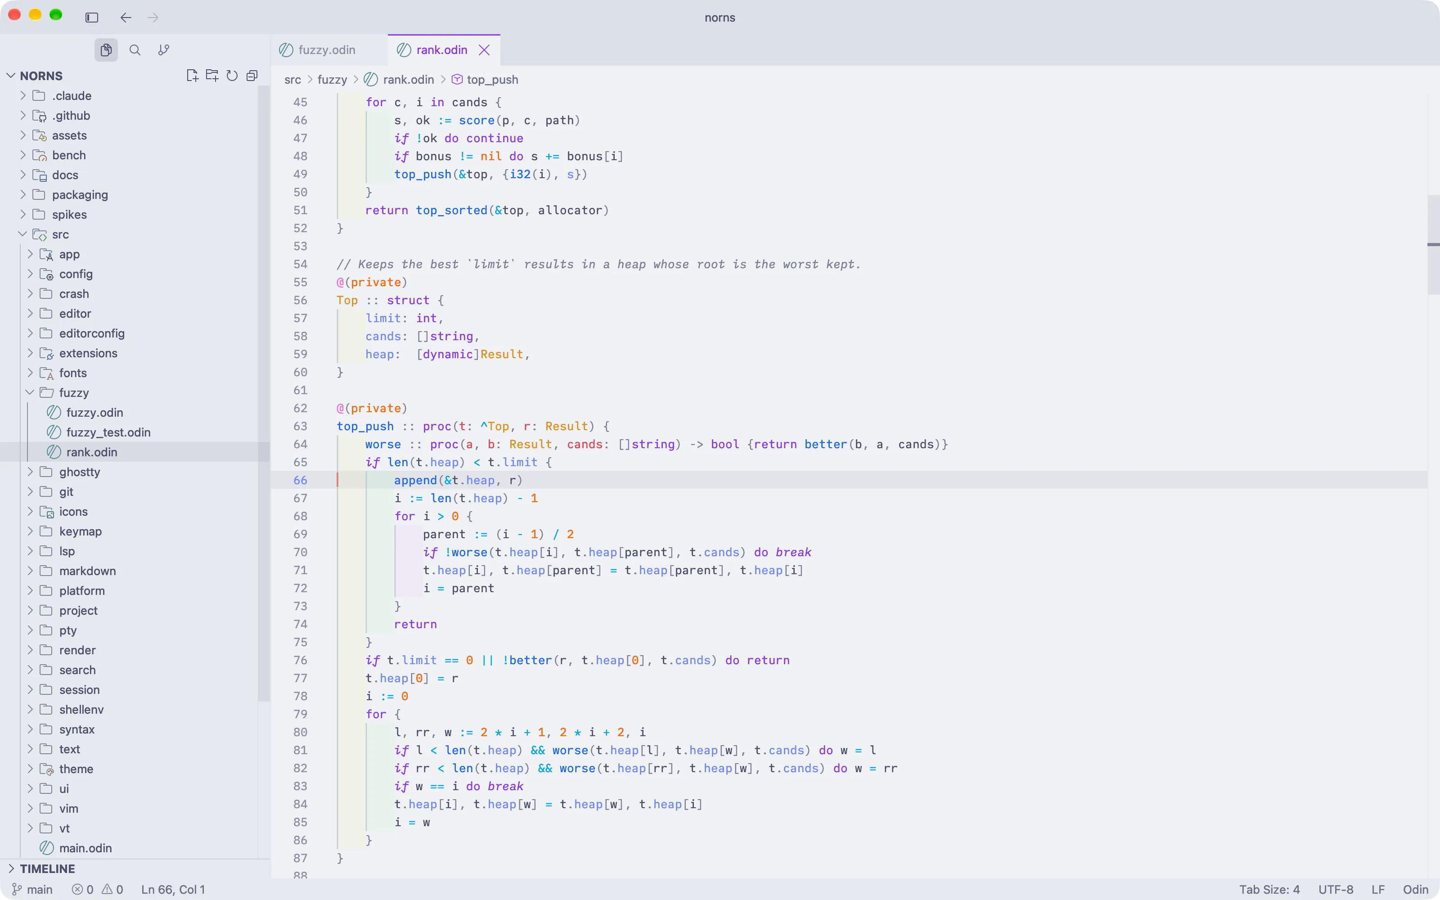Change the LF line ending
This screenshot has width=1440, height=900.
pyautogui.click(x=1378, y=889)
